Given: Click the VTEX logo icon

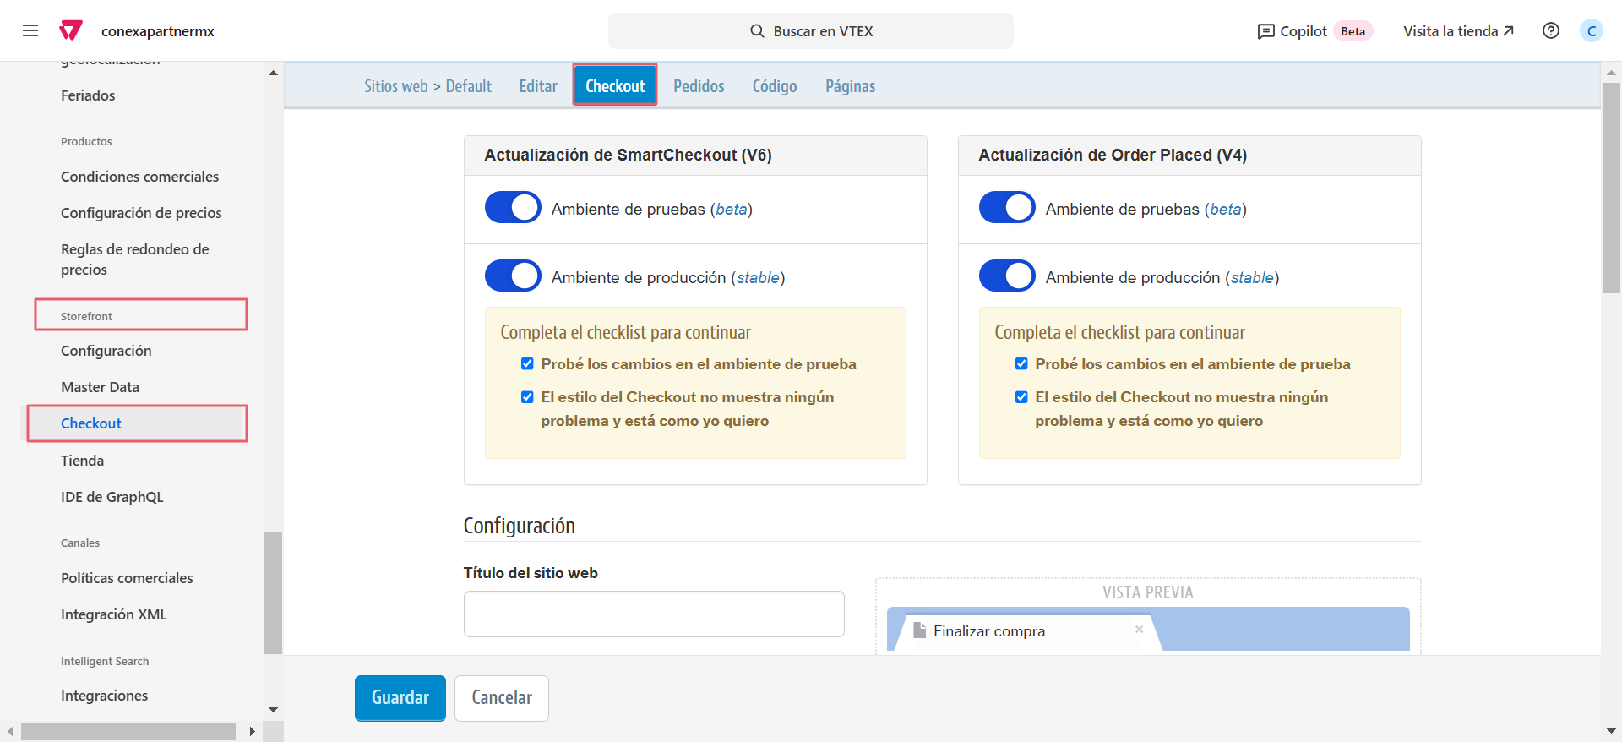Looking at the screenshot, I should pos(71,31).
